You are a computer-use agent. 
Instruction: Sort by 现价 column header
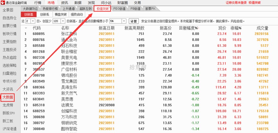(x=222, y=28)
